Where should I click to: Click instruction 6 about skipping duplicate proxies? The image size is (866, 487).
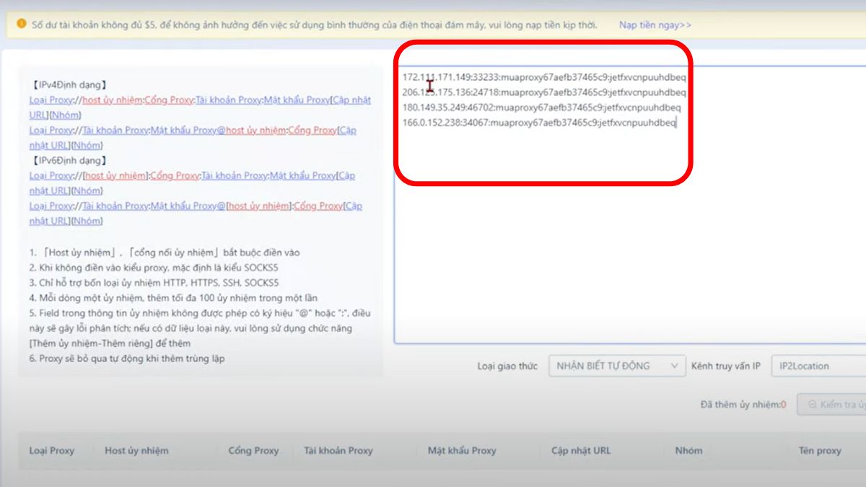click(127, 359)
